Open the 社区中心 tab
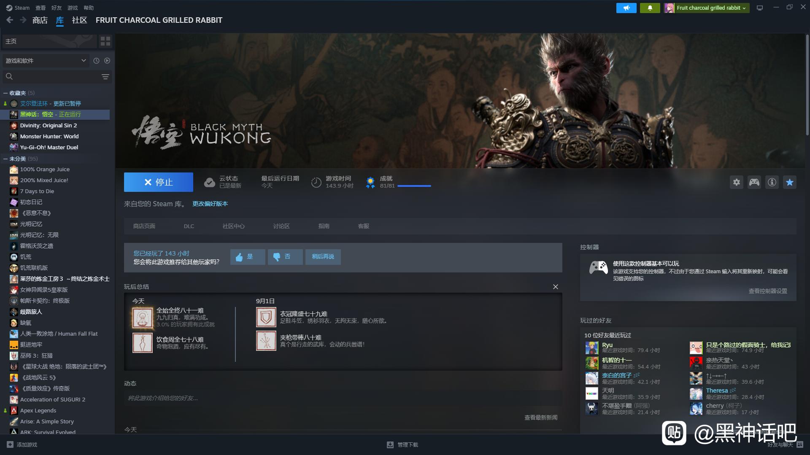 (x=234, y=226)
